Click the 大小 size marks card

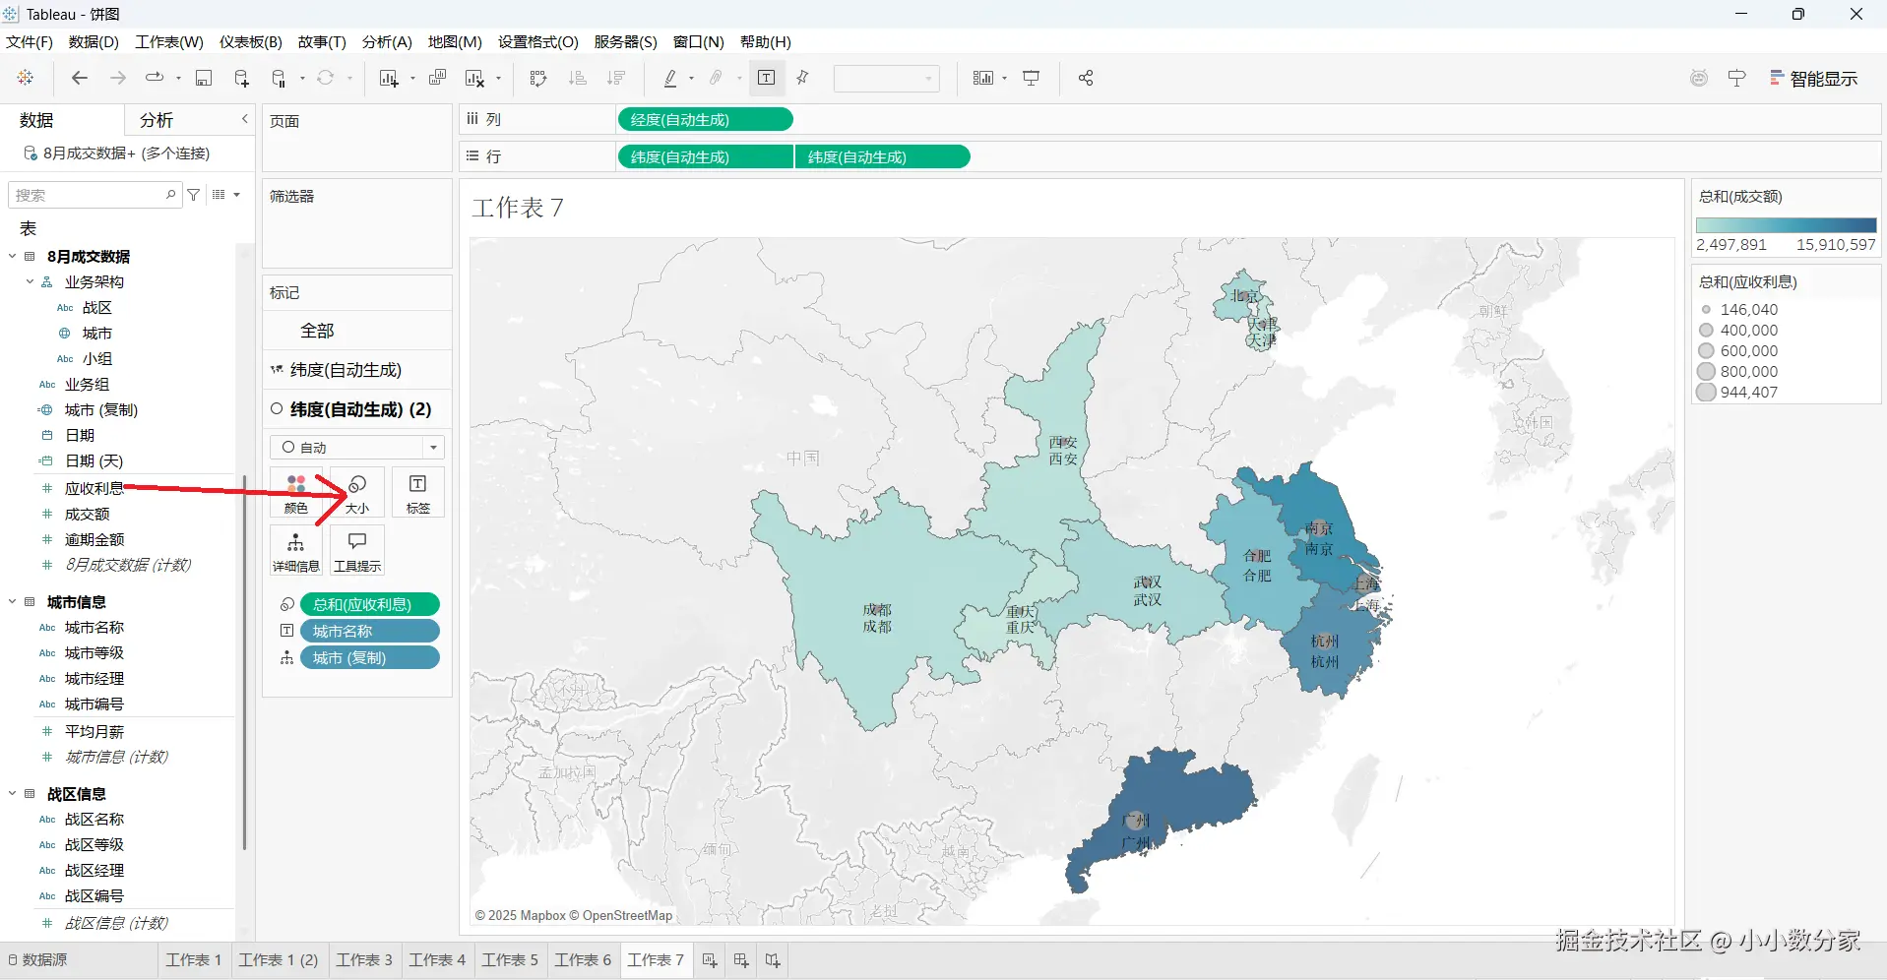pos(357,492)
